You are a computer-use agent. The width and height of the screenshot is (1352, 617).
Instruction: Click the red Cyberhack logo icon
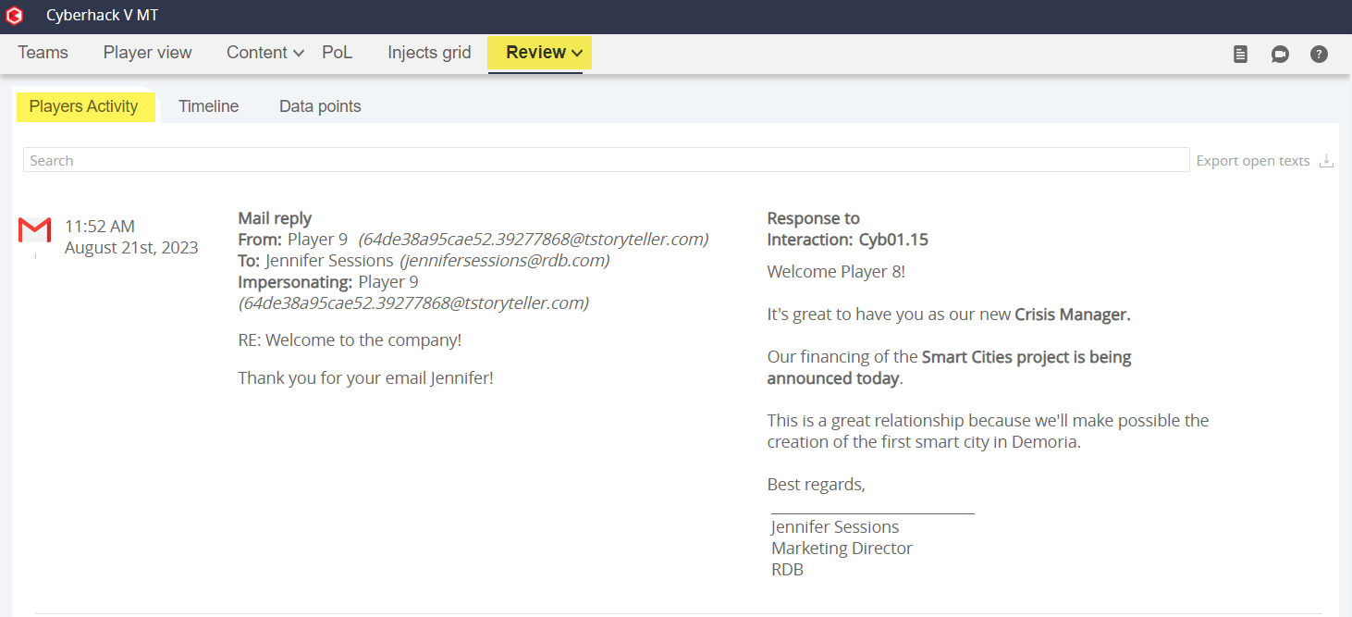click(15, 16)
